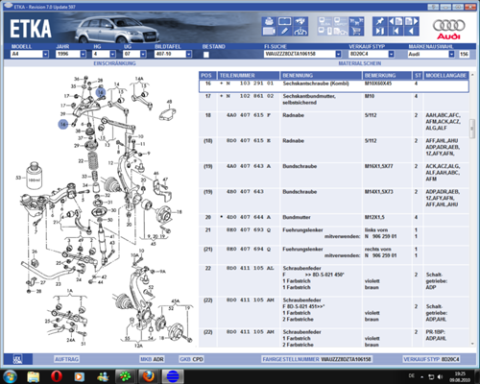The height and width of the screenshot is (384, 480).
Task: Open the EINSCHRÄNKUNG tab
Action: point(114,63)
